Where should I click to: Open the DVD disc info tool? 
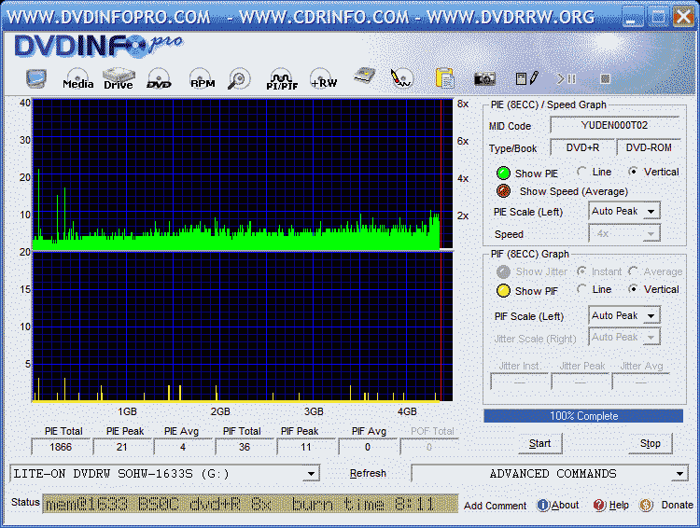pyautogui.click(x=159, y=79)
